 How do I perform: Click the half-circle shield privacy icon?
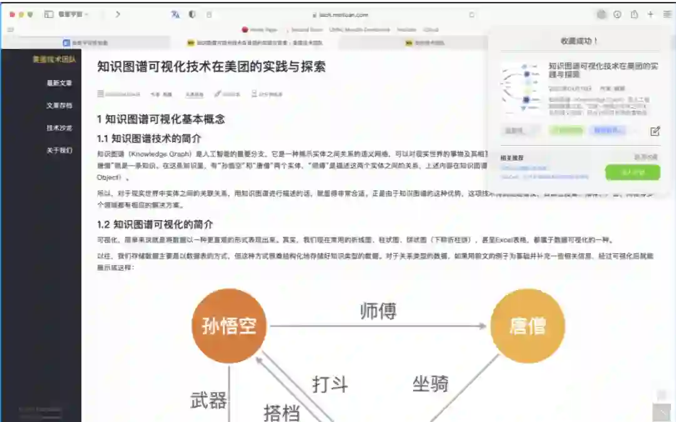click(x=192, y=14)
